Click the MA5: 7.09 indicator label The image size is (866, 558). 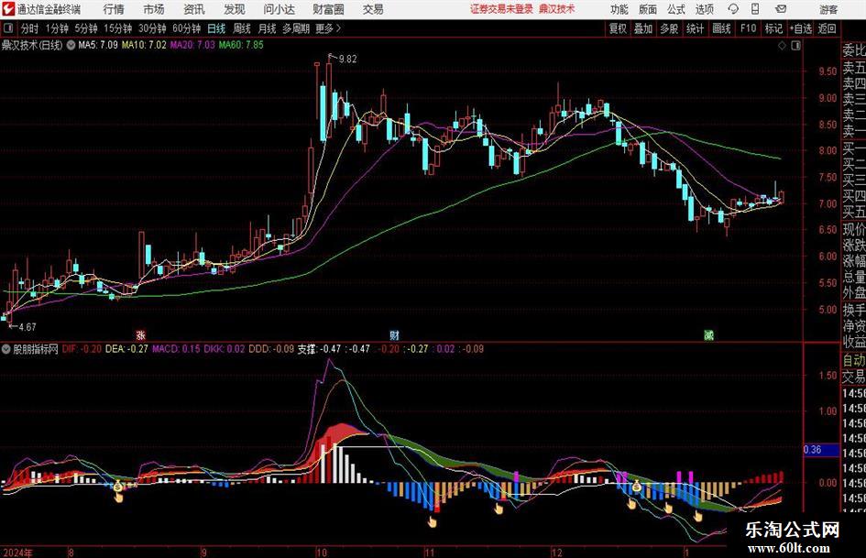(98, 45)
